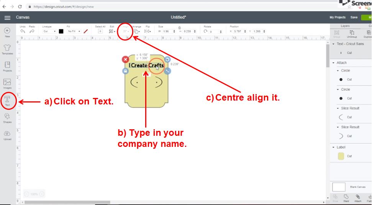
Task: Collapse the first Slice Result layer
Action: (x=338, y=108)
